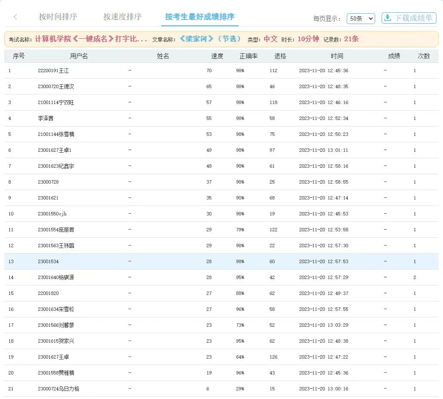Click the back arrow icon
The width and height of the screenshot is (443, 399).
pyautogui.click(x=15, y=17)
